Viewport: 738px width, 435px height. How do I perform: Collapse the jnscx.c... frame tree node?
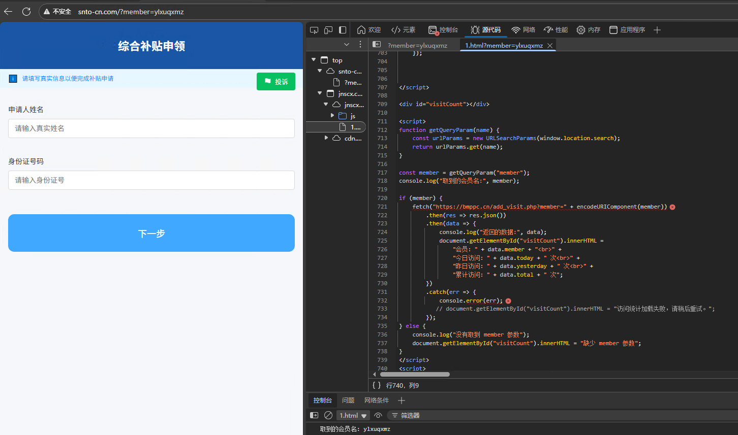click(320, 93)
